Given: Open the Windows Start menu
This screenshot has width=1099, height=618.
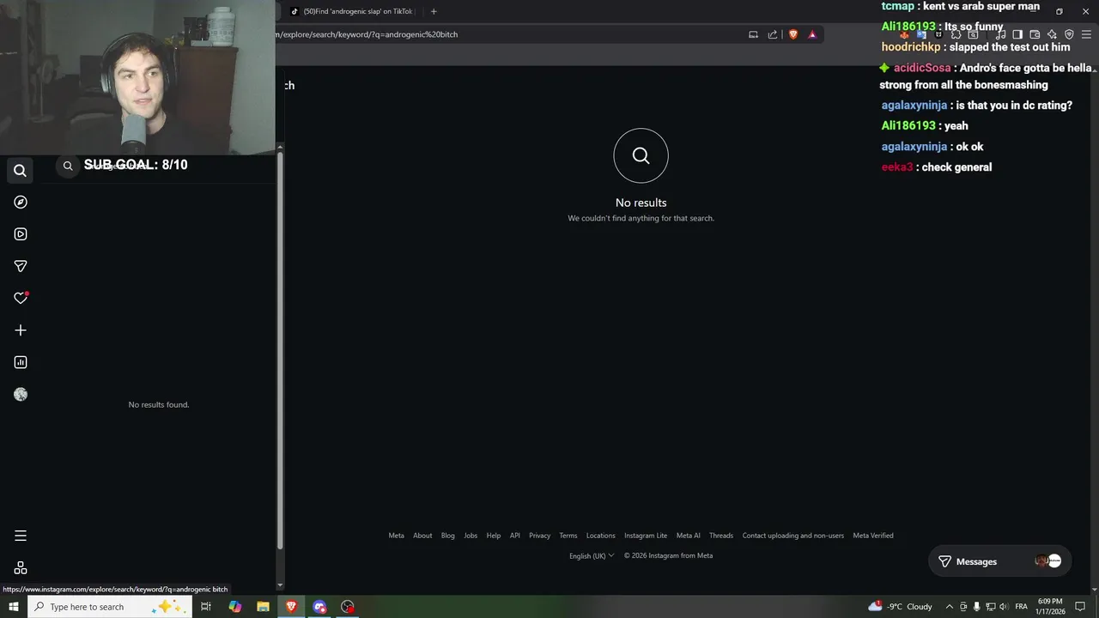Looking at the screenshot, I should [13, 607].
